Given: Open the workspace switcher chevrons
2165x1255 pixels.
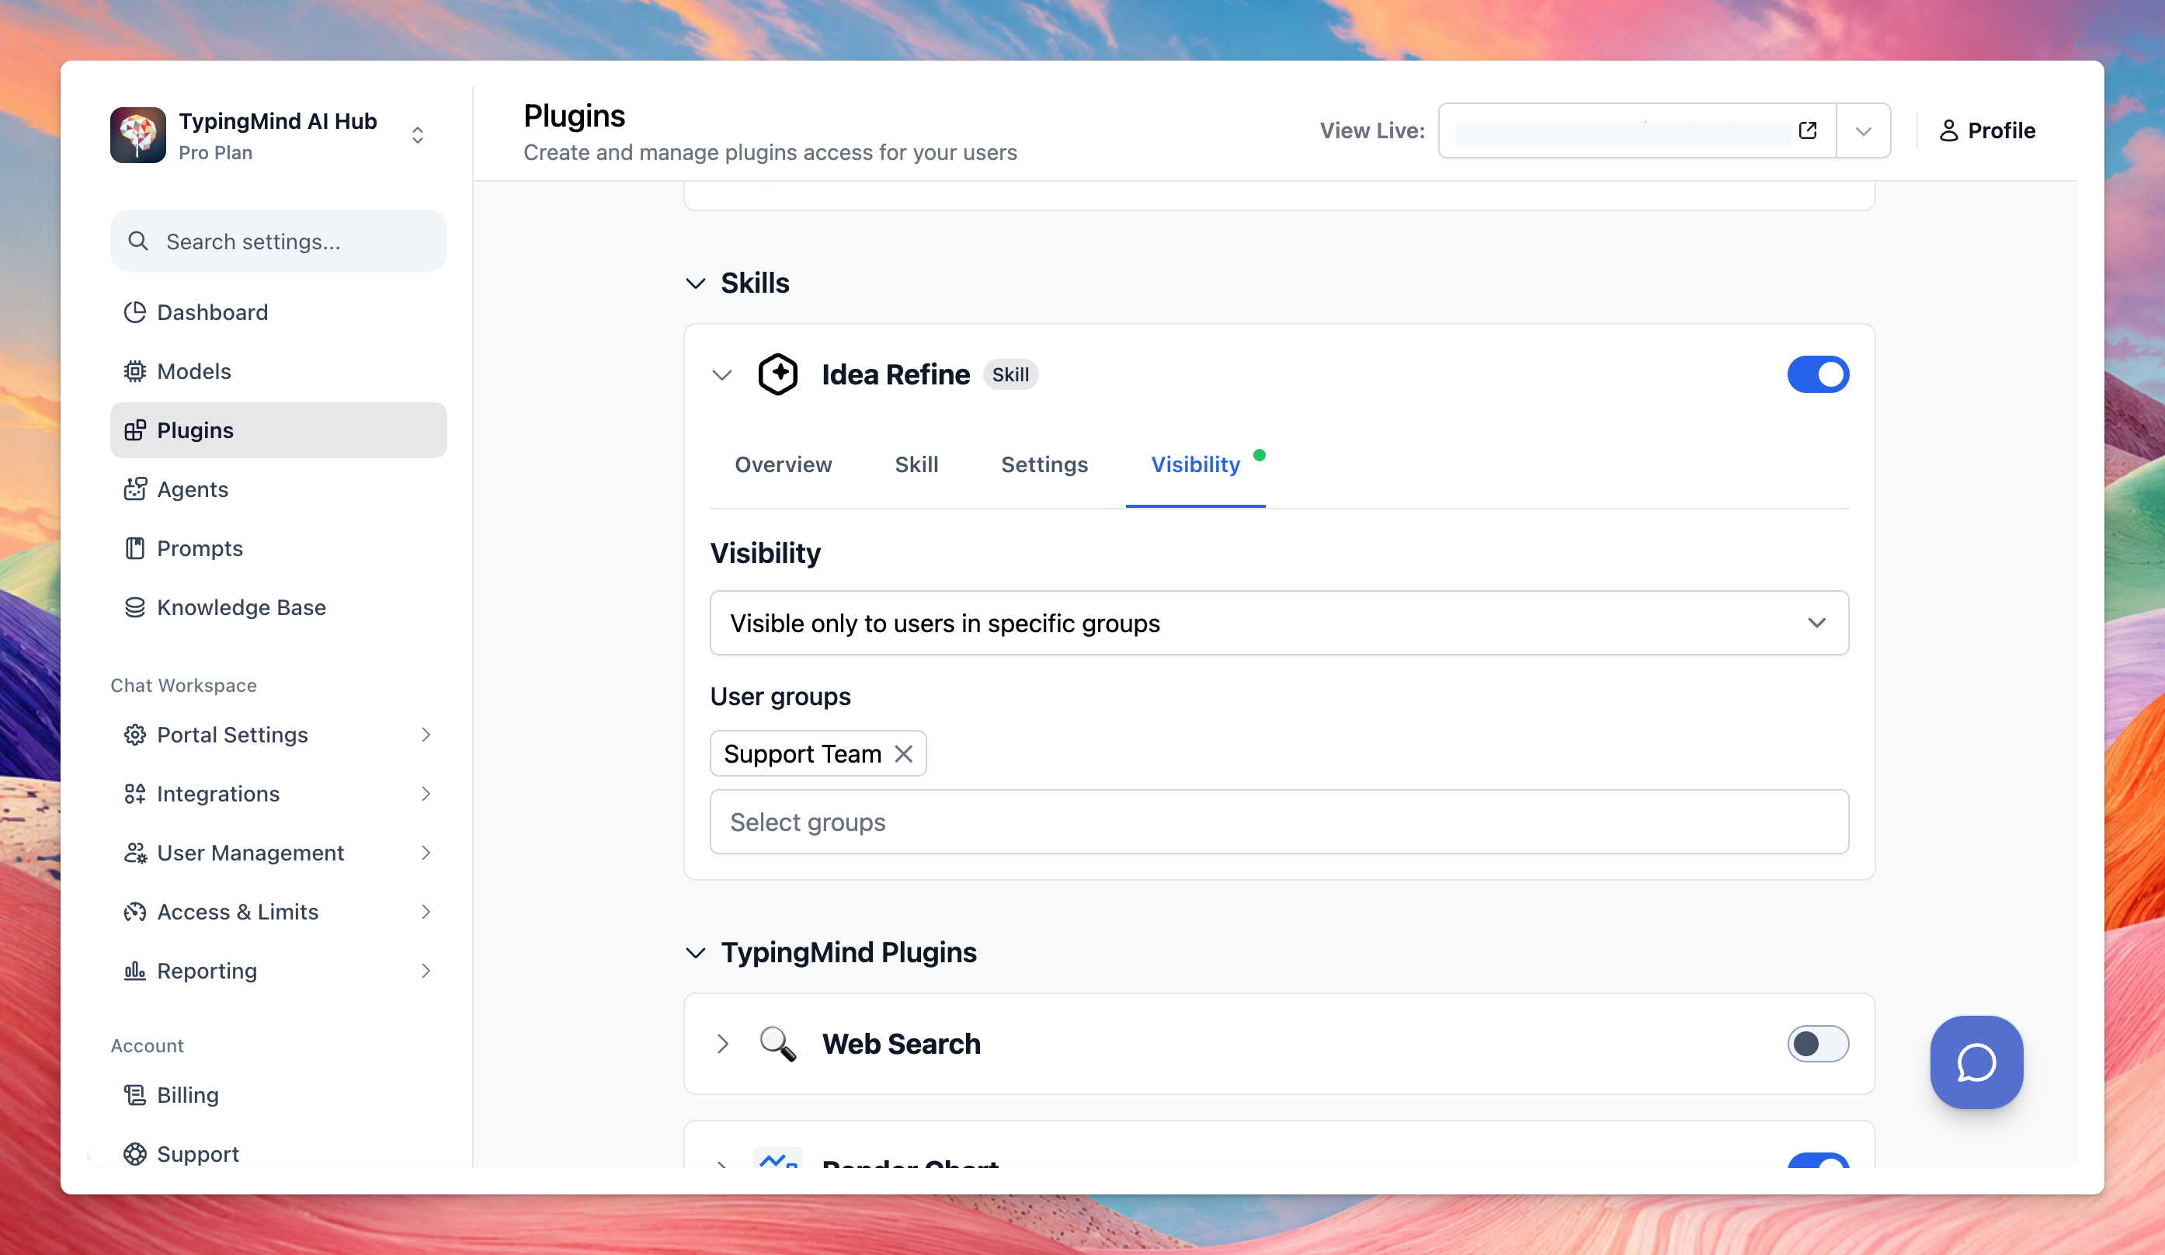Looking at the screenshot, I should pos(418,135).
